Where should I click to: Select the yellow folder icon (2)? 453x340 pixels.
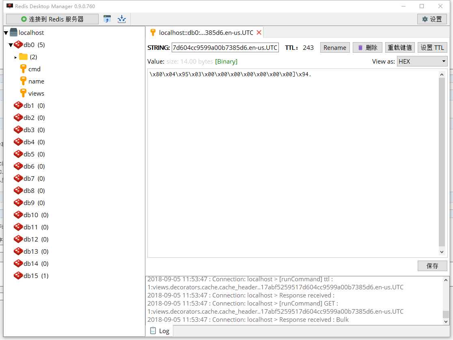(24, 56)
